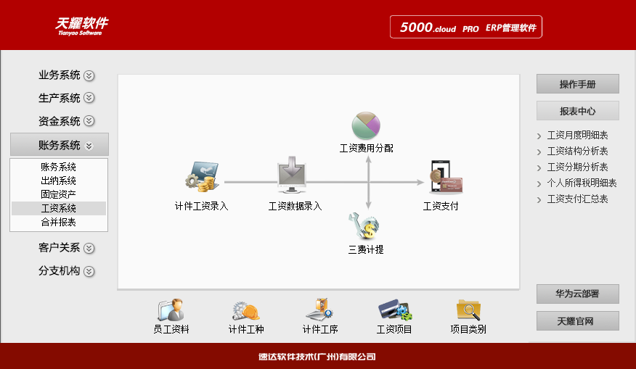
Task: Select 固定资产 in the submenu
Action: tap(59, 194)
